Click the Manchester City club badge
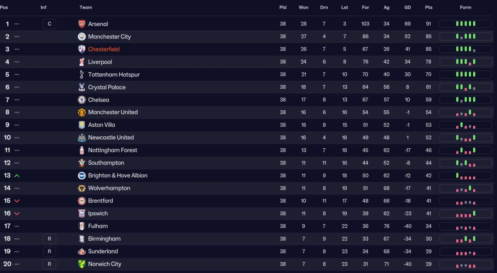The height and width of the screenshot is (273, 497). coord(82,37)
